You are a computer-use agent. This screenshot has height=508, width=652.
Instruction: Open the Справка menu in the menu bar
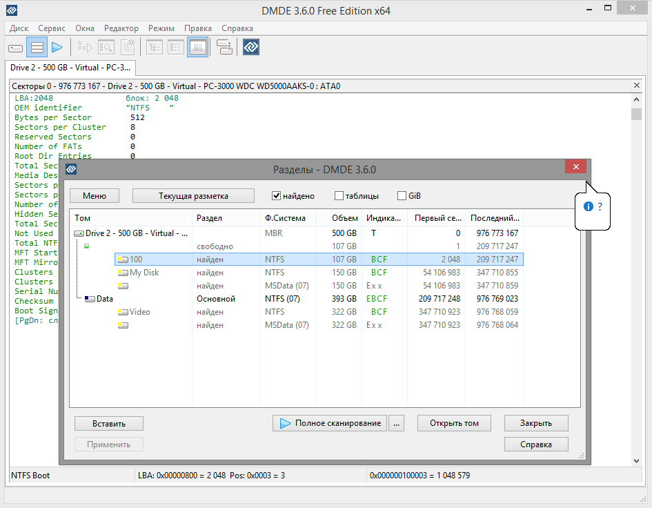(237, 28)
